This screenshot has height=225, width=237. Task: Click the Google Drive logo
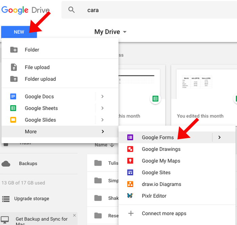[x=25, y=10]
